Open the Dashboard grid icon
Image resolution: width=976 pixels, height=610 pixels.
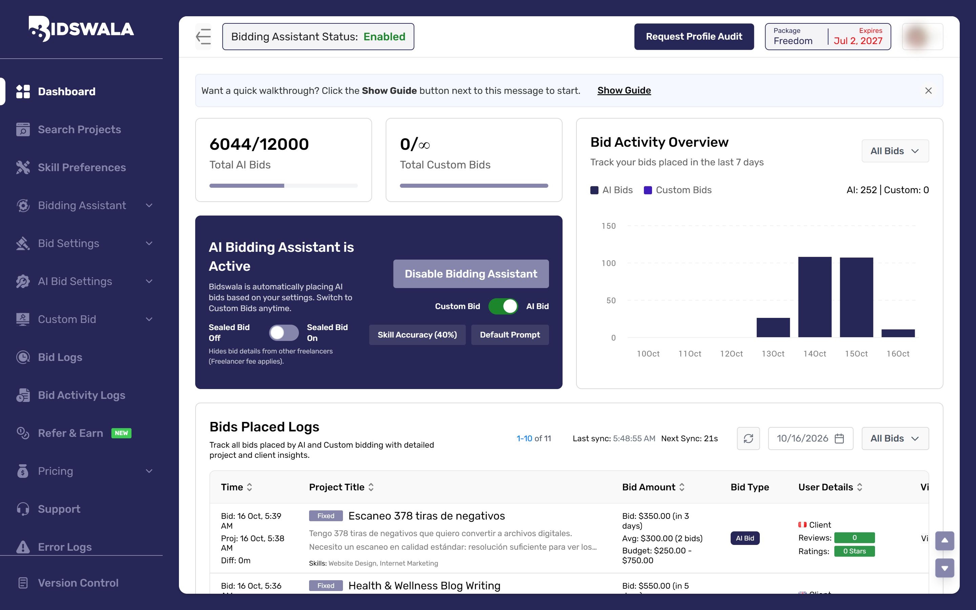point(23,91)
